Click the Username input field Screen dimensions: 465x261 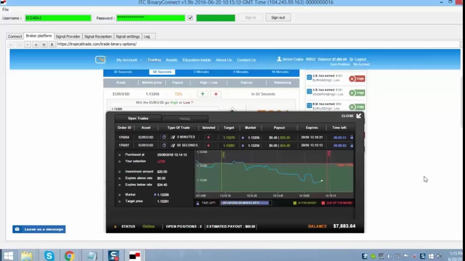click(x=58, y=18)
